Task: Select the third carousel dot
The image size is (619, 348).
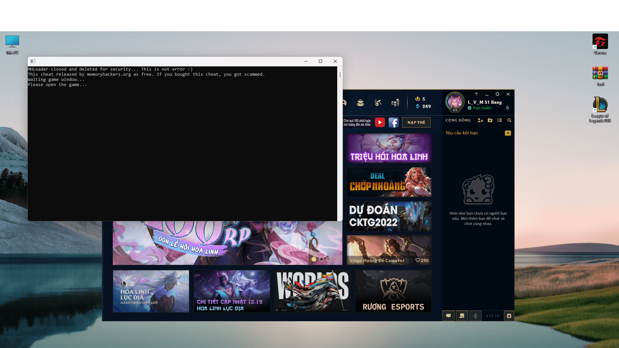Action: pos(329,259)
